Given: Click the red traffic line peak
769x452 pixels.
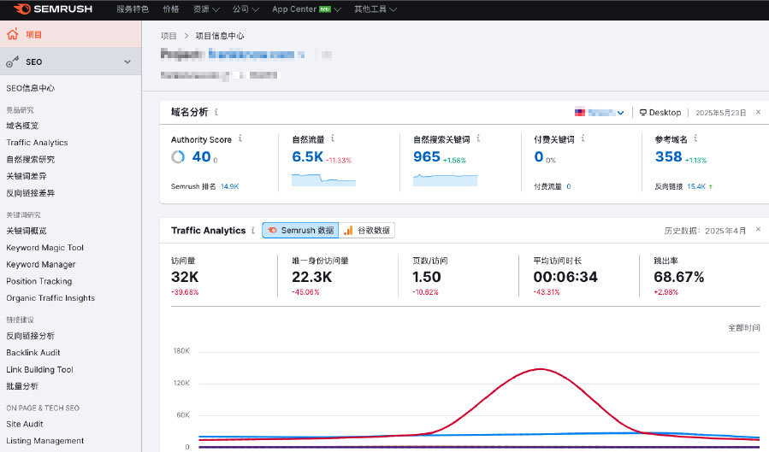Looking at the screenshot, I should point(540,369).
